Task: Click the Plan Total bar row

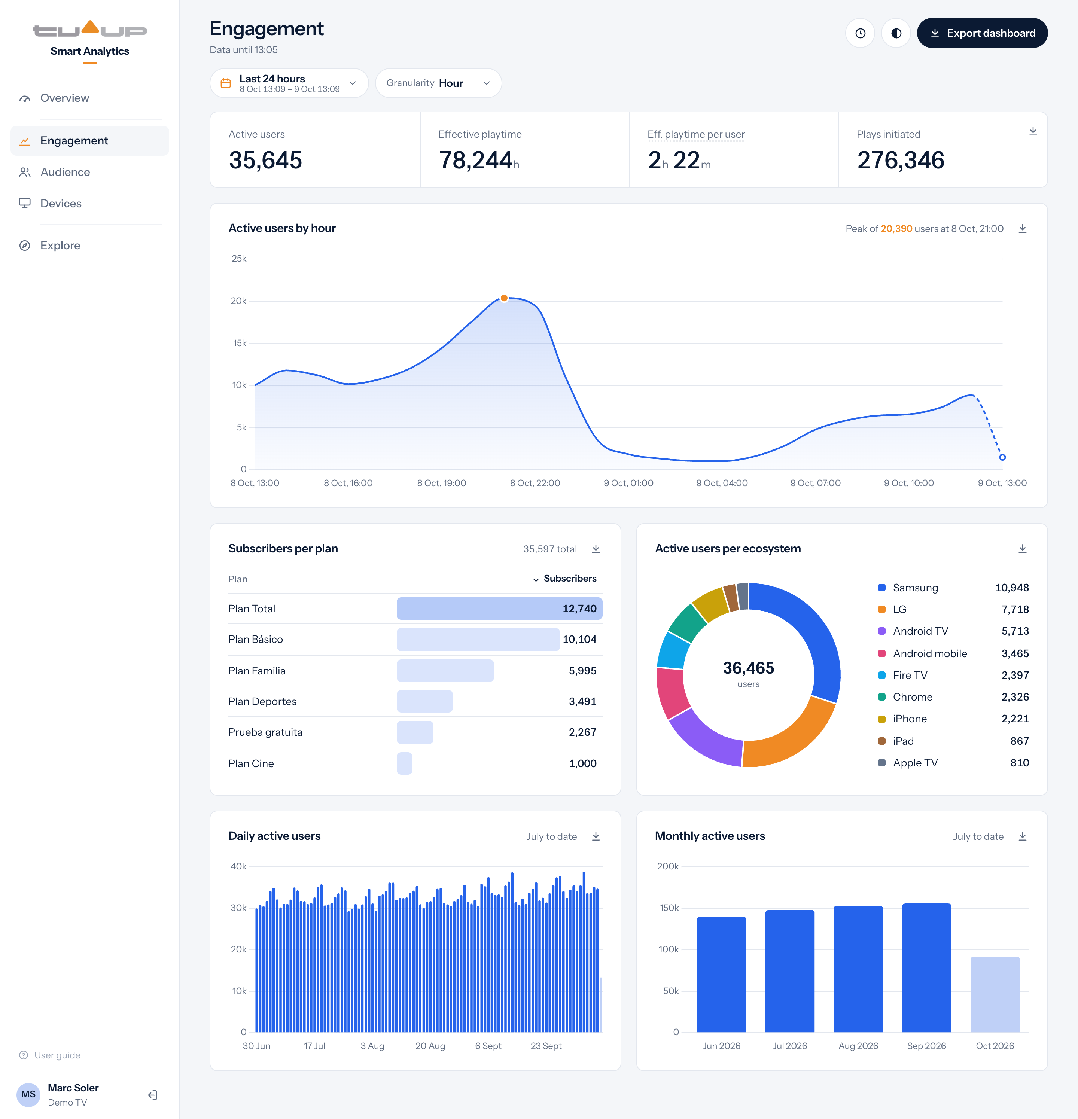Action: 415,609
